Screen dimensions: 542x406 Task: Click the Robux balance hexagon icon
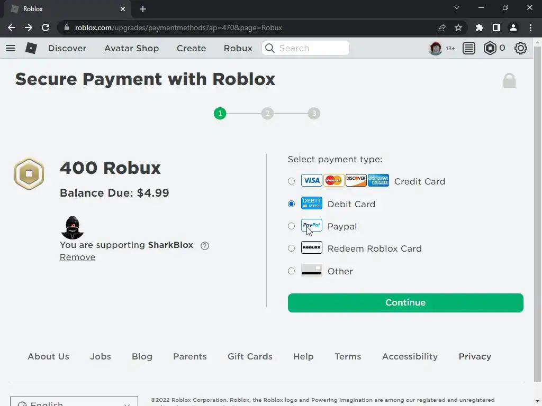pyautogui.click(x=490, y=48)
